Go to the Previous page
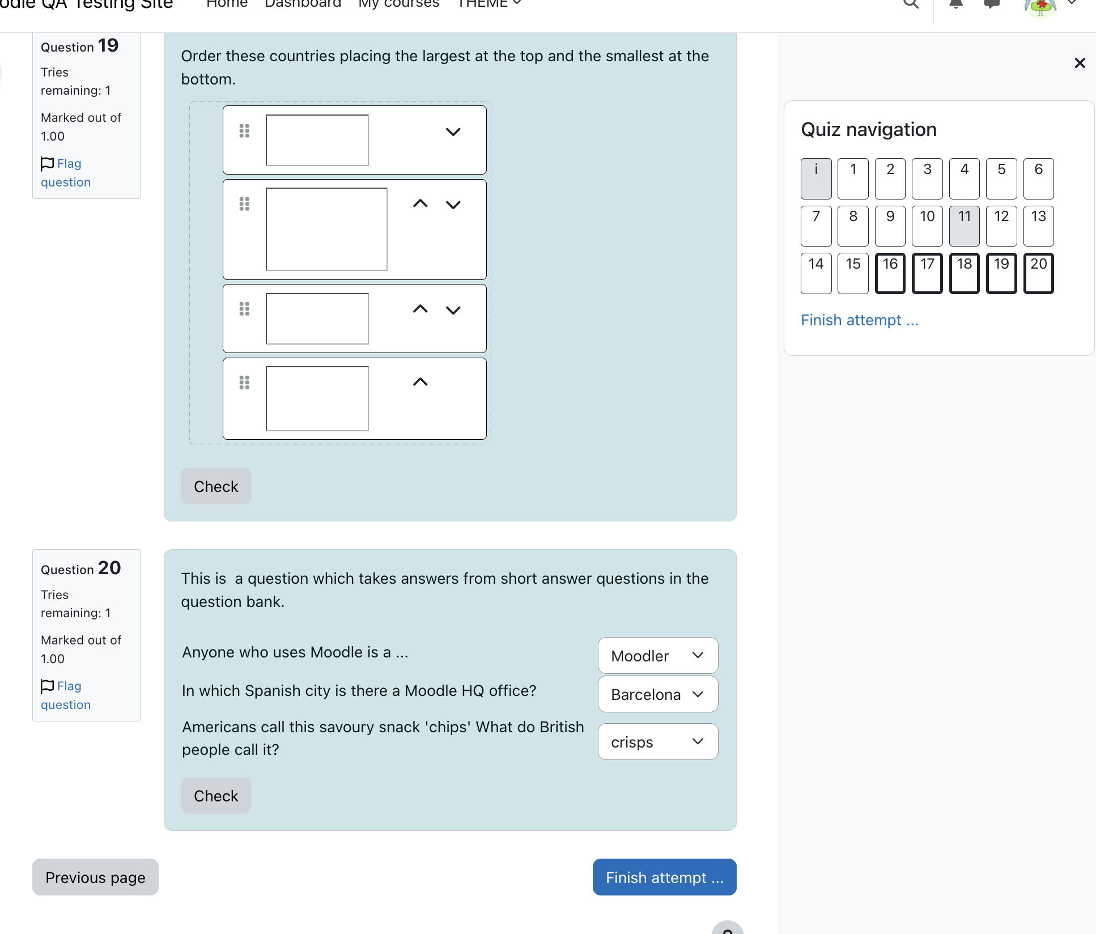The image size is (1096, 934). 95,877
